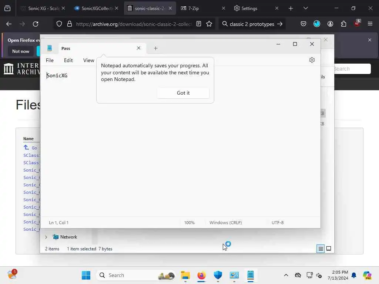Click Ln 1, Col 1 status indicator
This screenshot has height=284, width=379.
pyautogui.click(x=59, y=222)
